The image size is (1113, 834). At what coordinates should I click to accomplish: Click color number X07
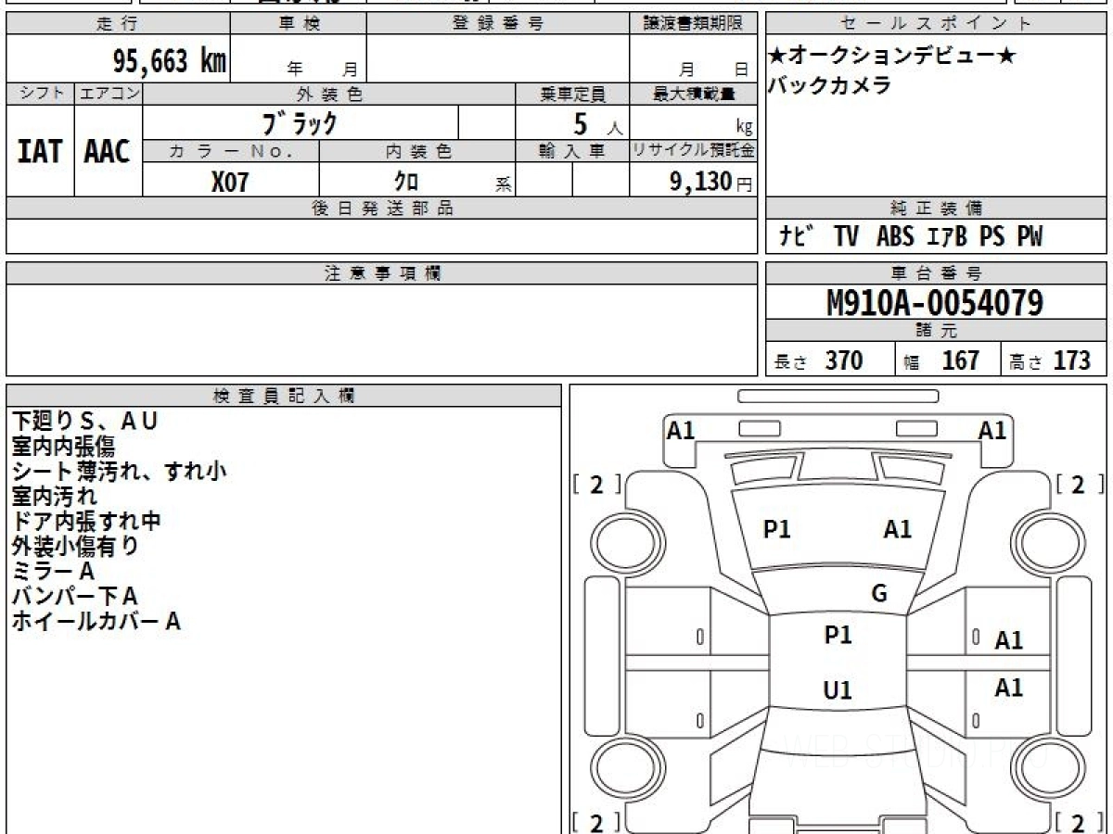(230, 182)
